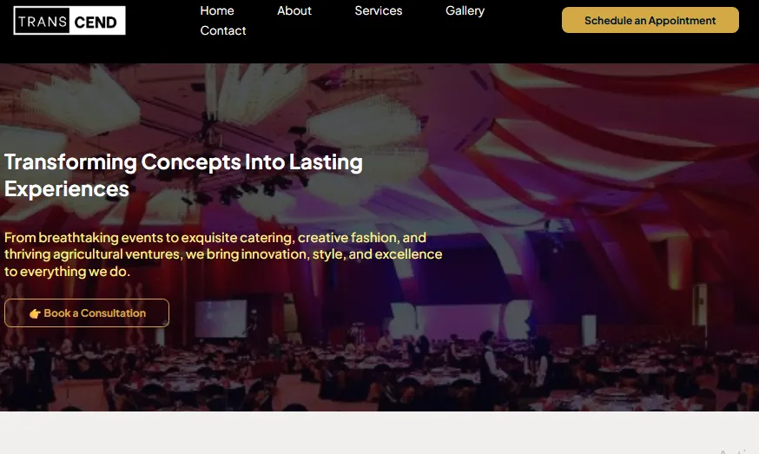Click the white CEND block of the logo
The image size is (759, 454).
tap(97, 20)
